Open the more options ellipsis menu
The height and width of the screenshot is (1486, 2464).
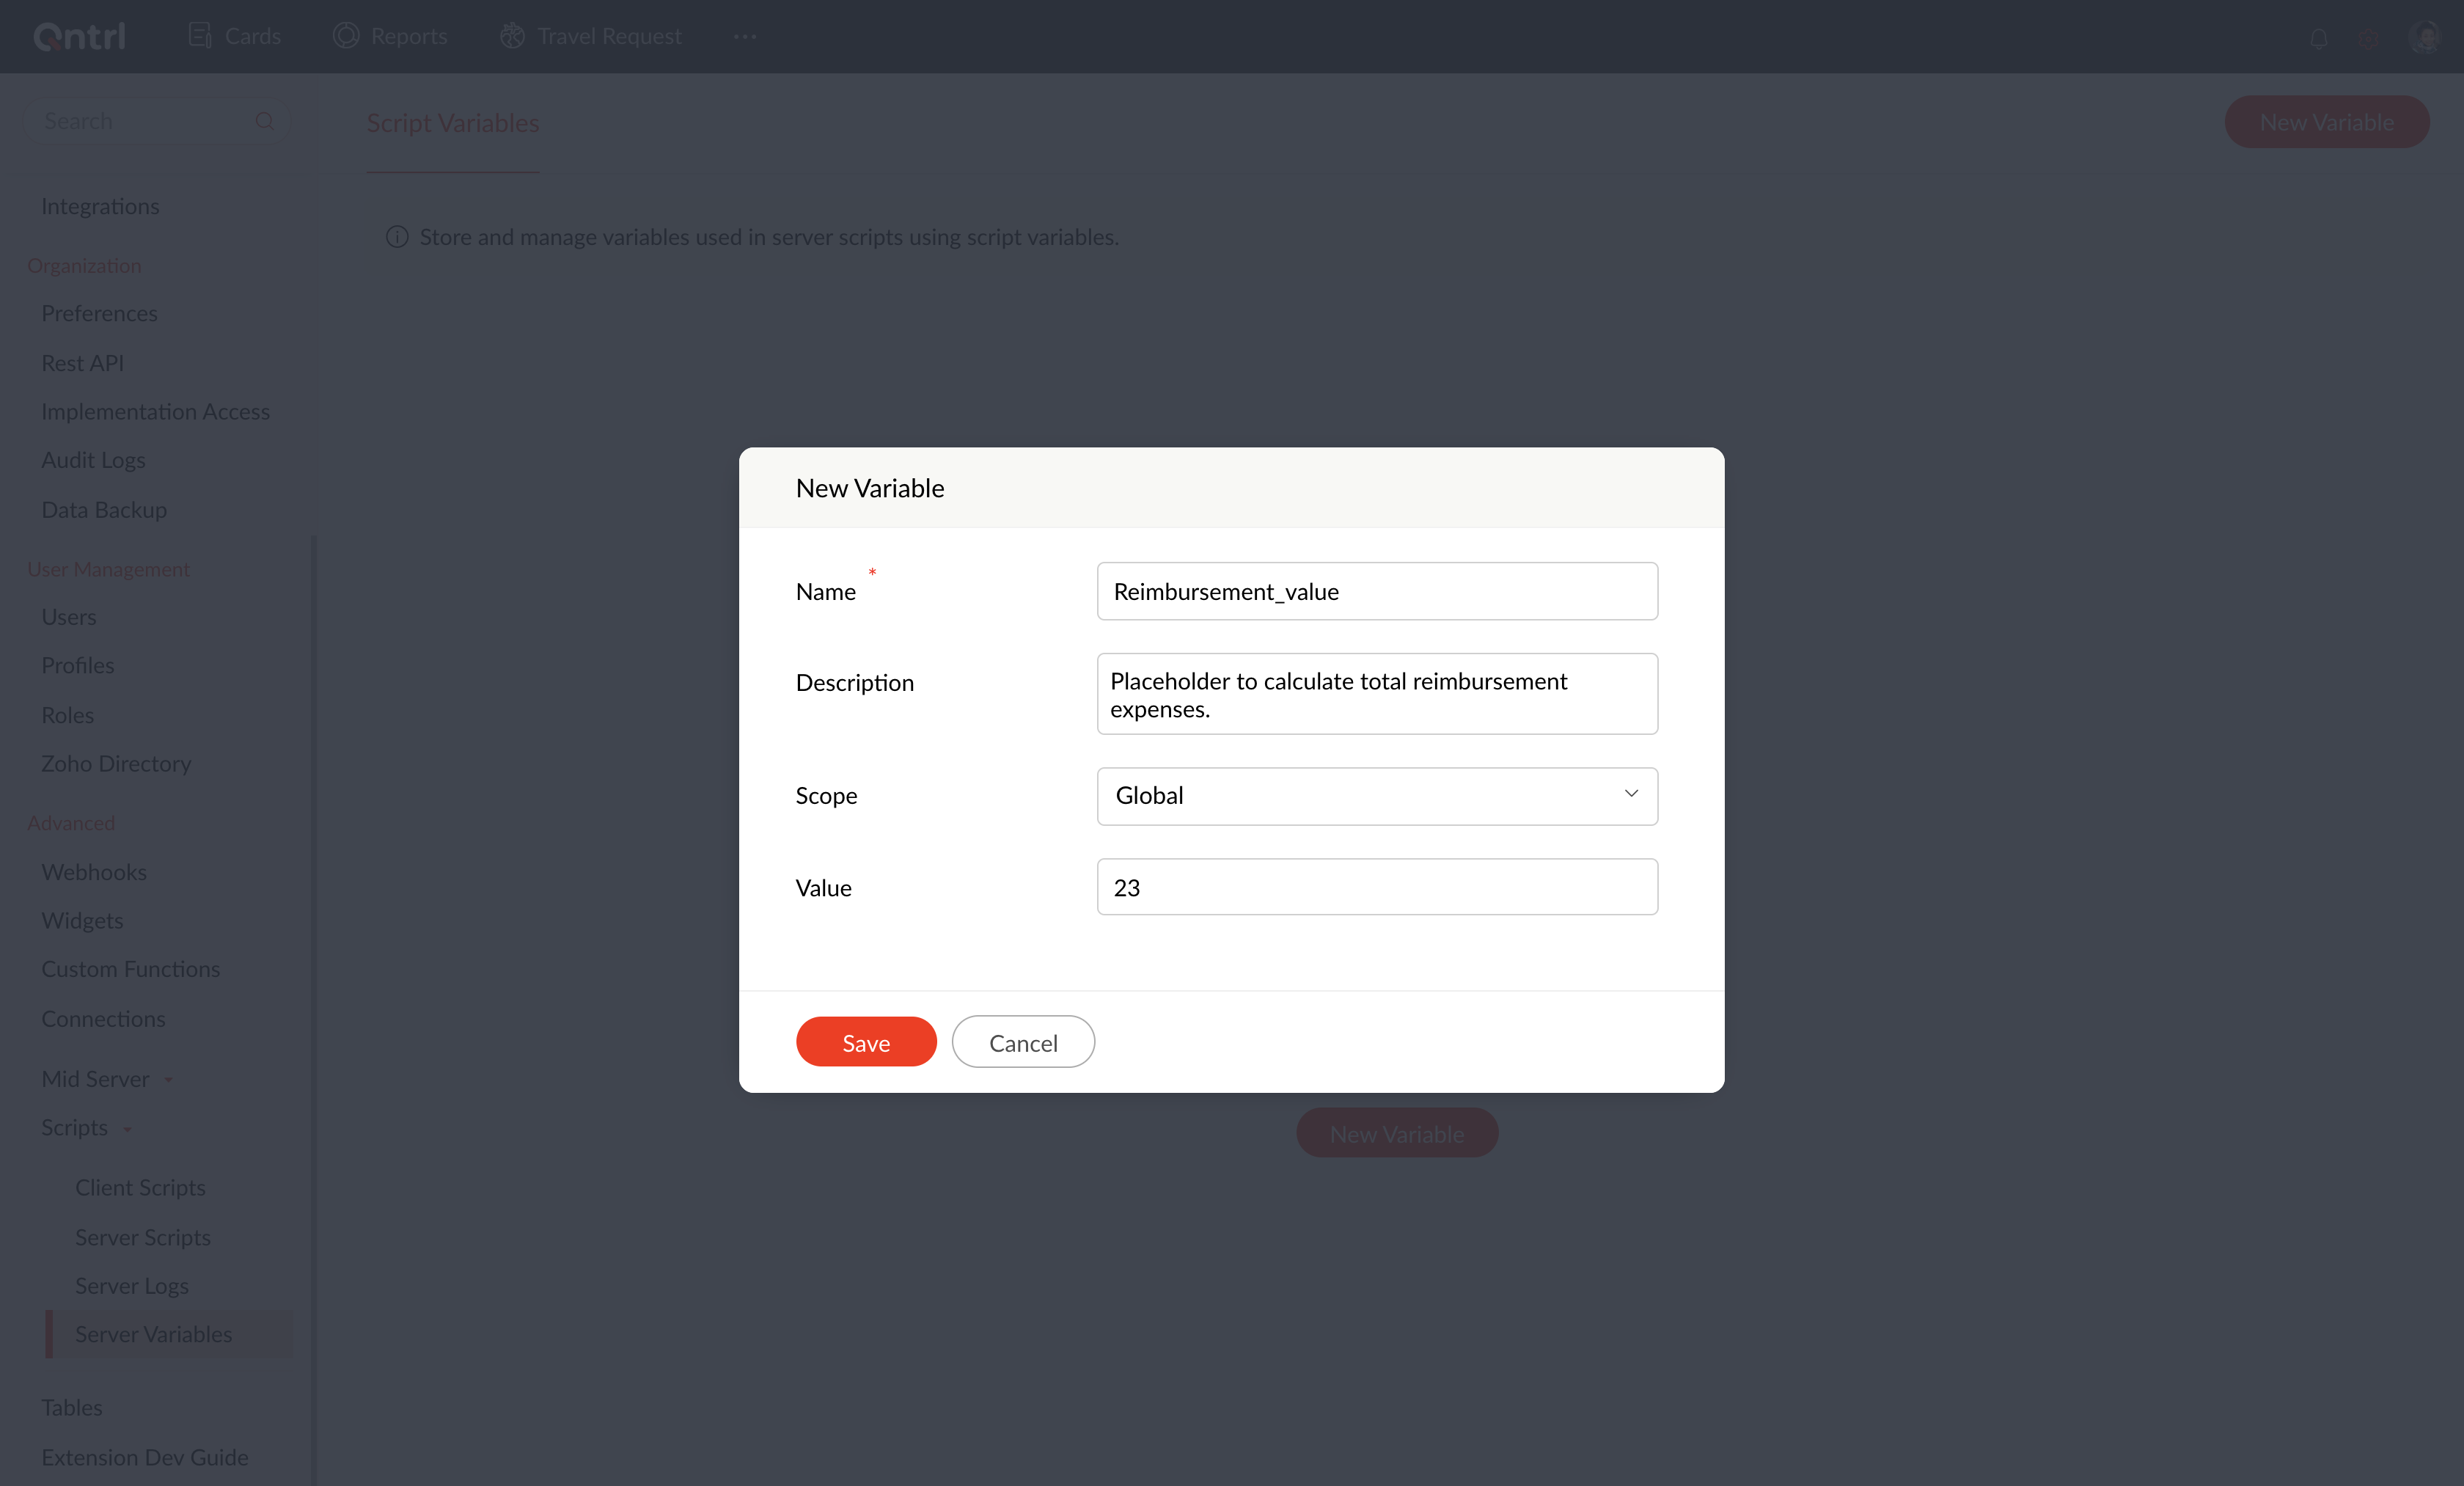(x=745, y=36)
